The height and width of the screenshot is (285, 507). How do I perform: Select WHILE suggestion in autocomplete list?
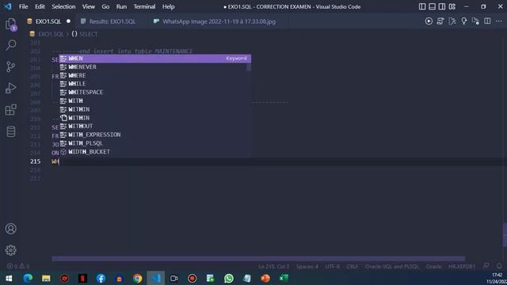[155, 84]
